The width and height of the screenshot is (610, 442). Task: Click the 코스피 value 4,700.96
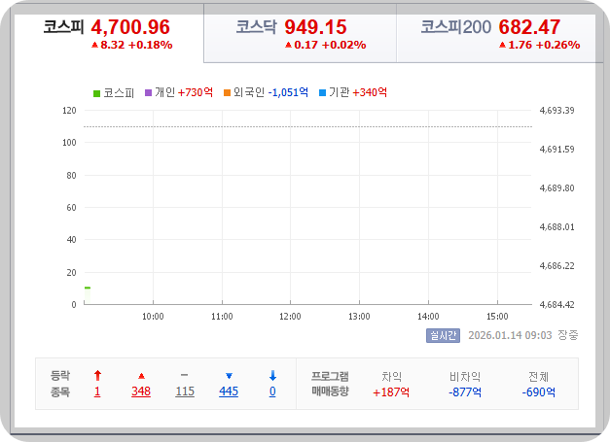click(130, 27)
